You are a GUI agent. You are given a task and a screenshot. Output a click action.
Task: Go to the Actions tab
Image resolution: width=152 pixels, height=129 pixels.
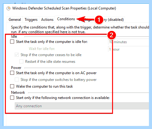(x=47, y=20)
